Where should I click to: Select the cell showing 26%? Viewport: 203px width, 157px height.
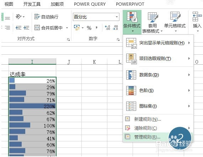coord(32,80)
